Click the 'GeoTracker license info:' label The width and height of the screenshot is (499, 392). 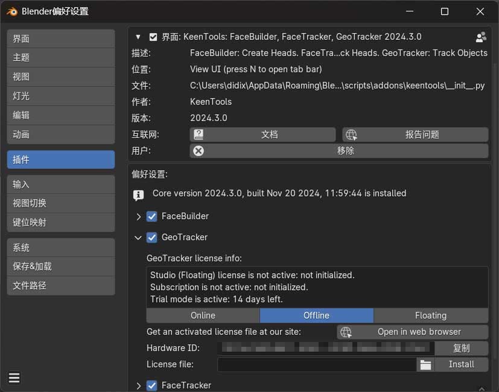194,258
